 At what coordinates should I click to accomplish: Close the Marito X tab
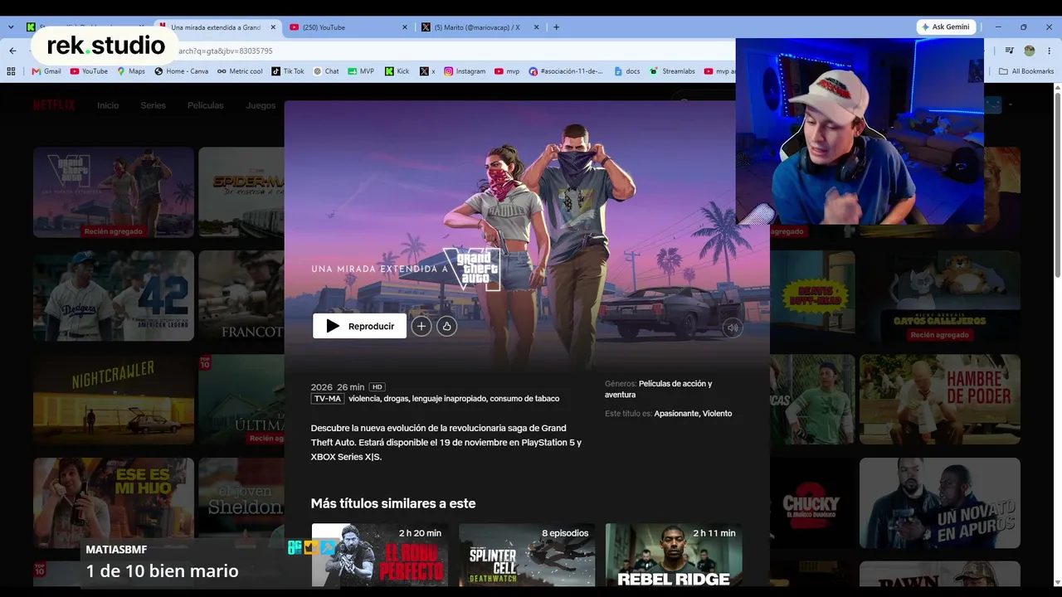tap(538, 27)
